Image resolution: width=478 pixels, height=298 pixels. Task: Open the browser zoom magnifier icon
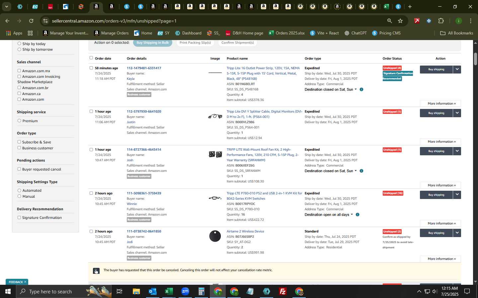pos(389,21)
